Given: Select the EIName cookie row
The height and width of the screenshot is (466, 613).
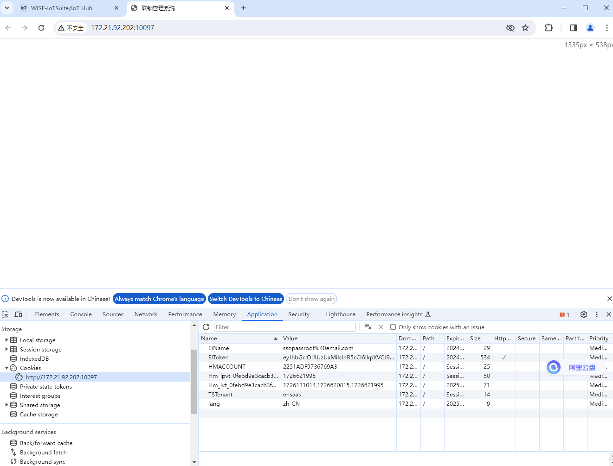Looking at the screenshot, I should [406, 348].
